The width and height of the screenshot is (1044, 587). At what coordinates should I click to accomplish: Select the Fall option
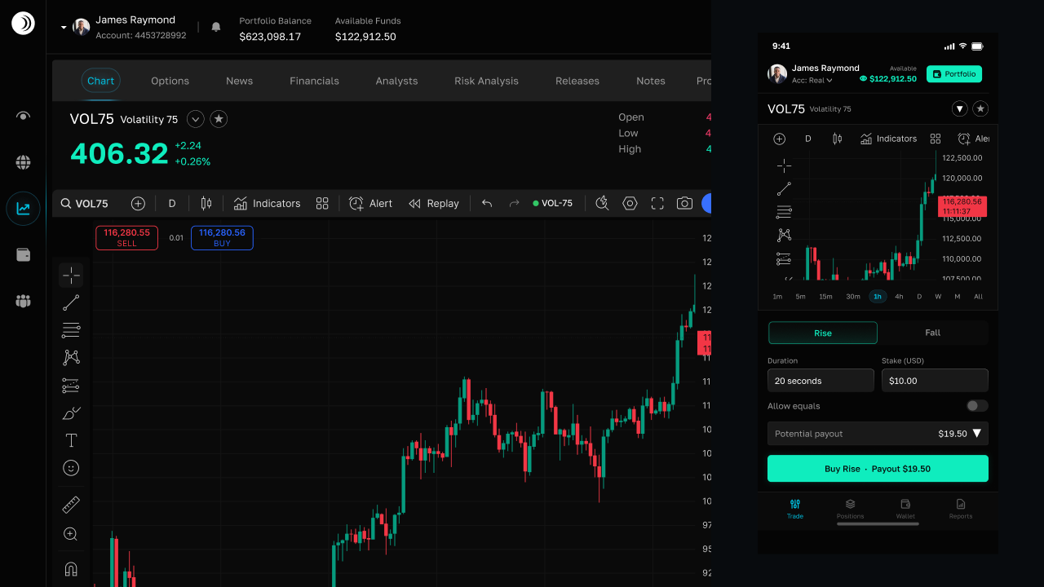pyautogui.click(x=933, y=333)
